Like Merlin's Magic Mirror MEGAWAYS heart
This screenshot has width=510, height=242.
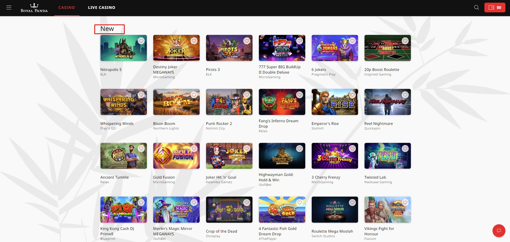[x=194, y=203]
